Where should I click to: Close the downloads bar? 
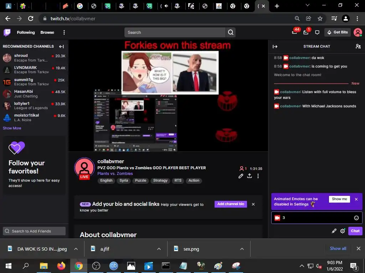pyautogui.click(x=359, y=248)
